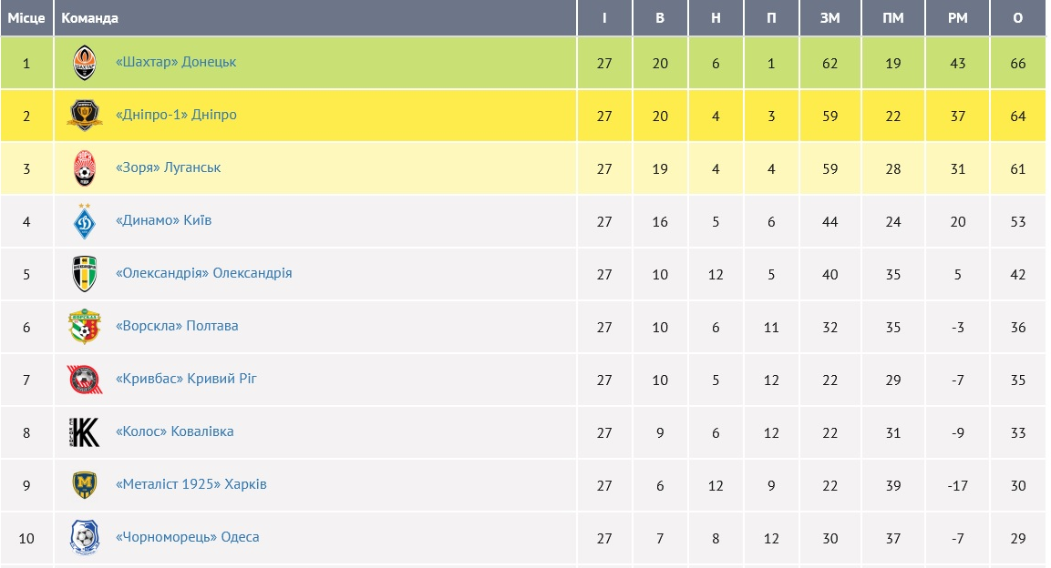The image size is (1051, 568).
Task: Click the Kryvbas club logo
Action: pos(85,380)
